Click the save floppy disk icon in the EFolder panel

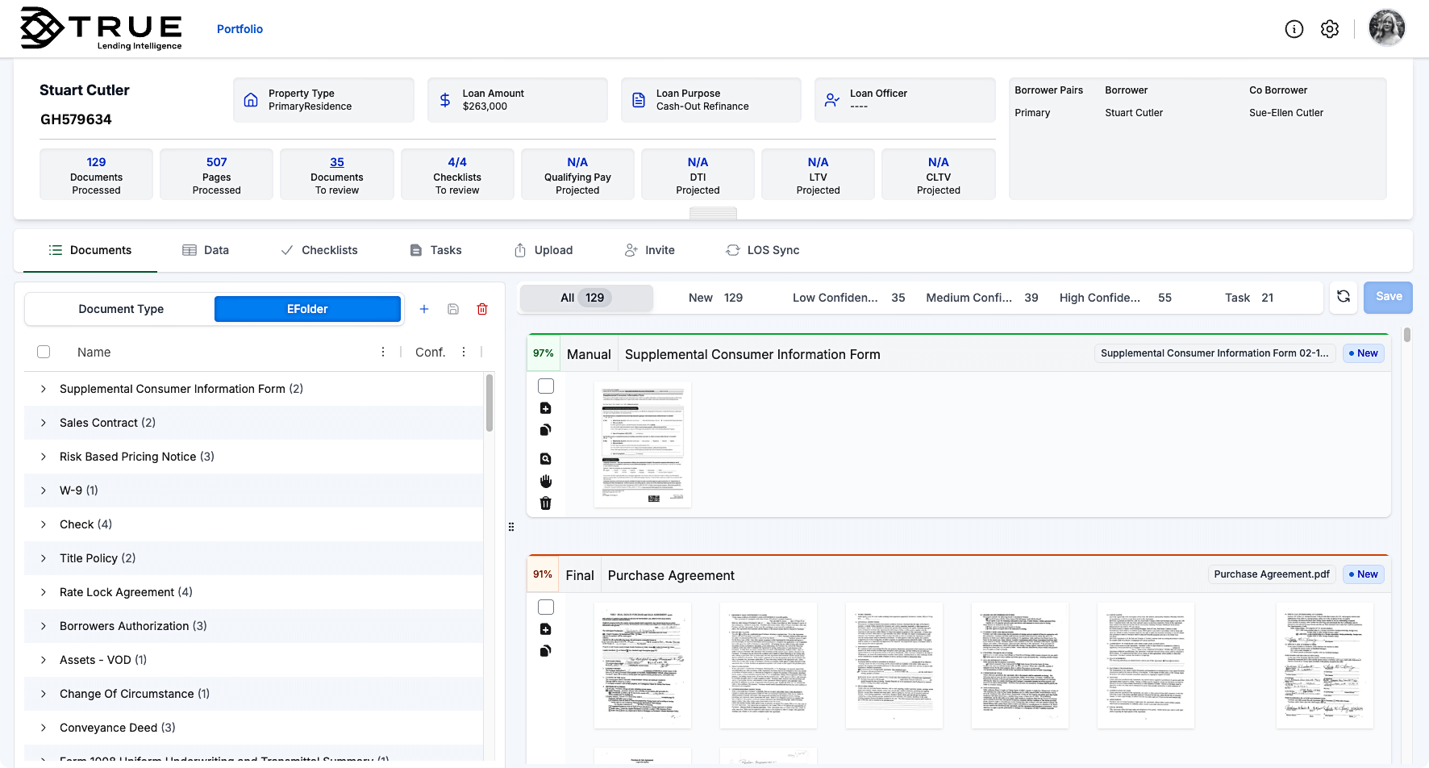(452, 308)
